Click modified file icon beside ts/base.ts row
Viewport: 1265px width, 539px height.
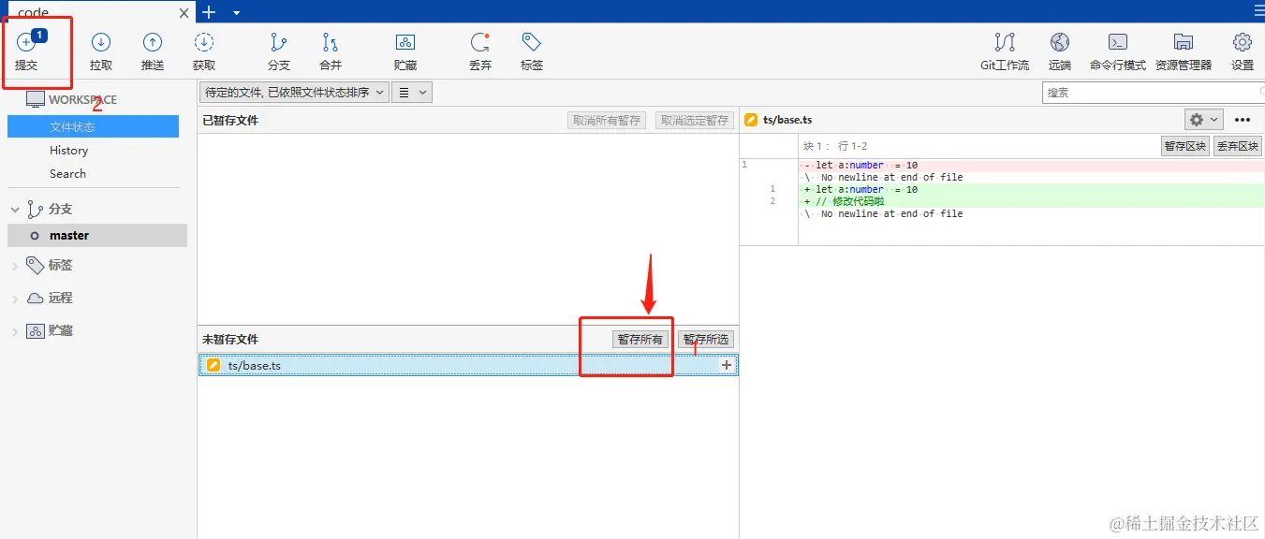[213, 365]
